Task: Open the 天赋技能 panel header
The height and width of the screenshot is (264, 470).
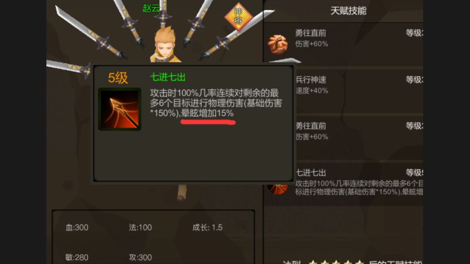Action: 348,11
